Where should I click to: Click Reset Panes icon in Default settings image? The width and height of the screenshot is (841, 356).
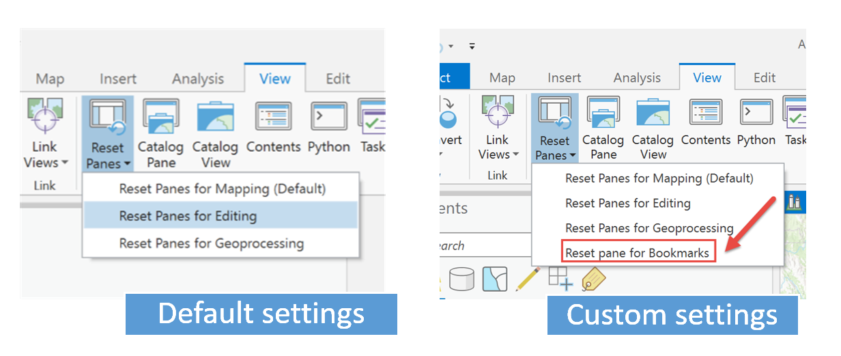(107, 118)
